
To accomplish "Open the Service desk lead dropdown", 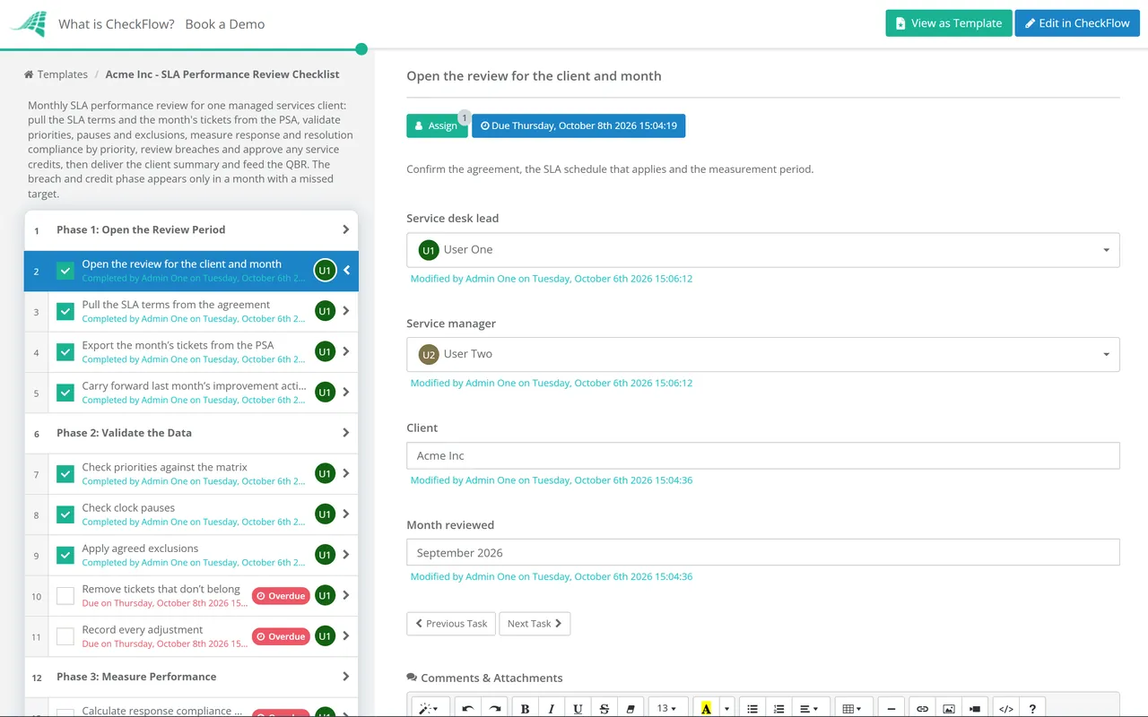I will 763,250.
